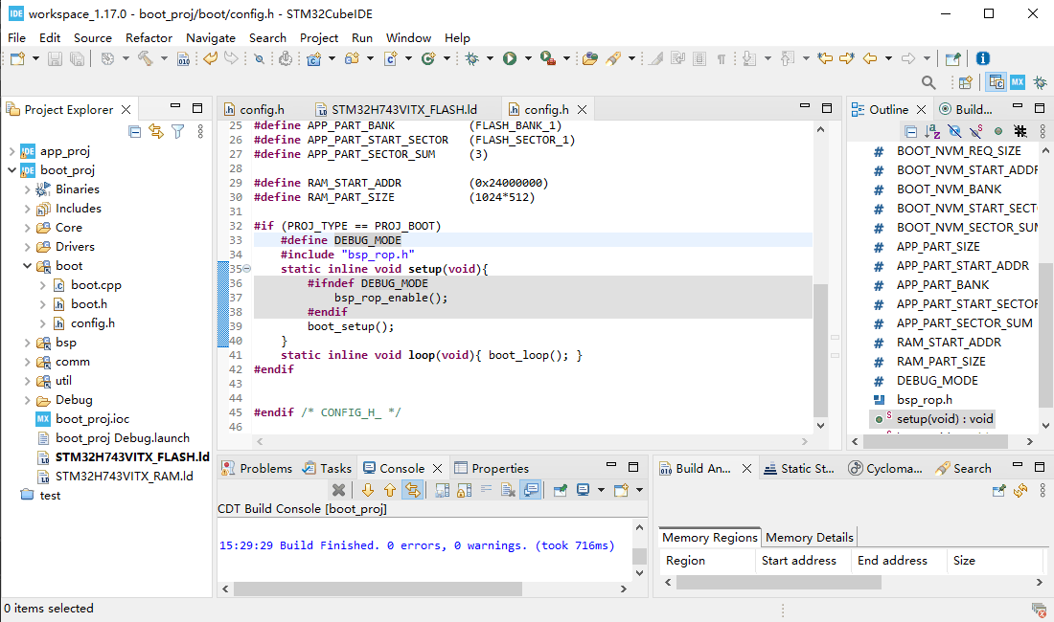Toggle Outline Hide Static Members icon
Viewport: 1054px width, 622px height.
[976, 131]
